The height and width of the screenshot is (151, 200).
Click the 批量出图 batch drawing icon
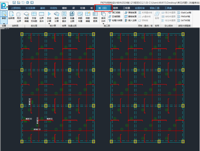coord(72,17)
